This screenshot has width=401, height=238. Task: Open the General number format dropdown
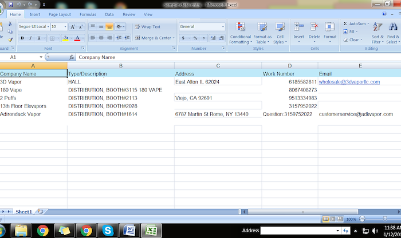(x=223, y=26)
